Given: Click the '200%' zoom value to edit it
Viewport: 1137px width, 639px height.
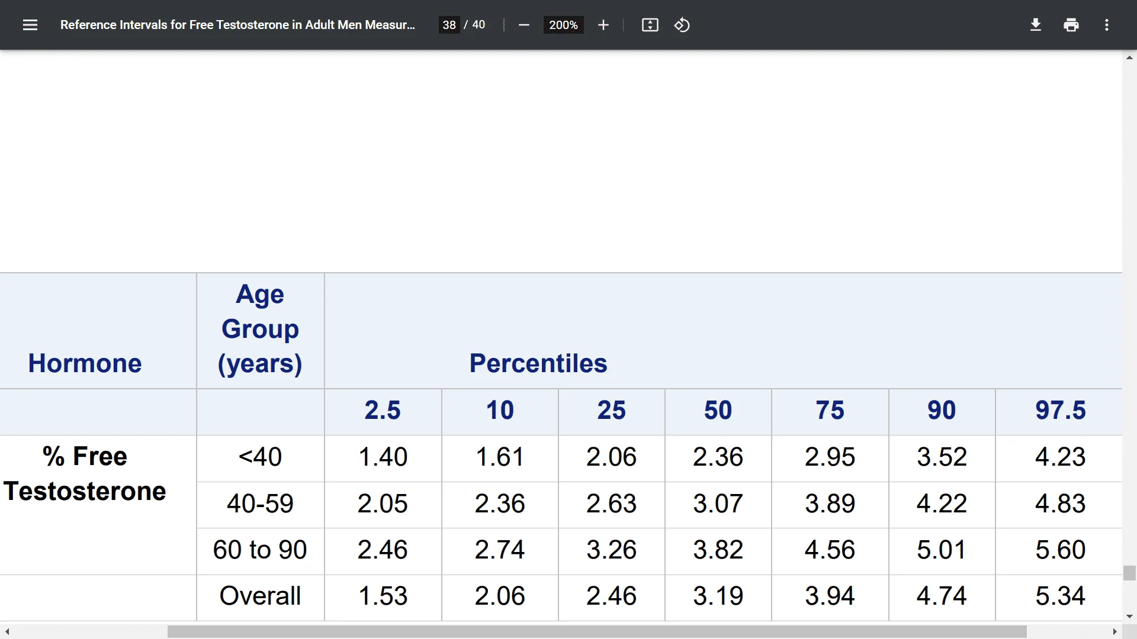Looking at the screenshot, I should coord(563,25).
